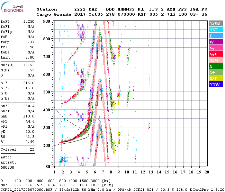Image resolution: width=225 pixels, height=192 pixels.
Task: Click the Artist5 auto-scaling label
Action: [x=8, y=163]
